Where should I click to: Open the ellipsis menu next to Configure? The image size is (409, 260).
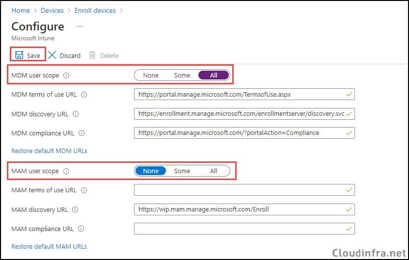[80, 26]
